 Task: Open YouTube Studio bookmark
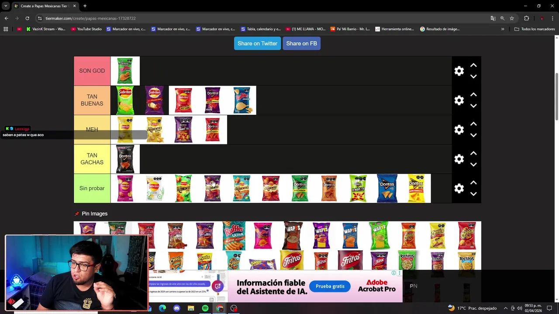(86, 29)
